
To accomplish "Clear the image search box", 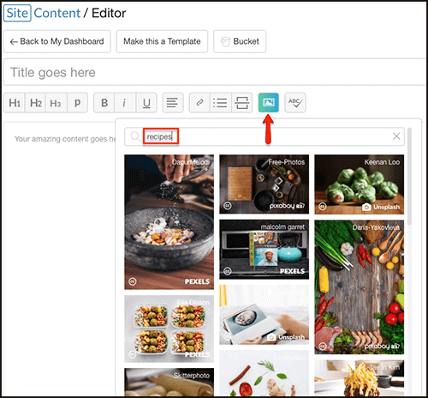I will [x=396, y=136].
